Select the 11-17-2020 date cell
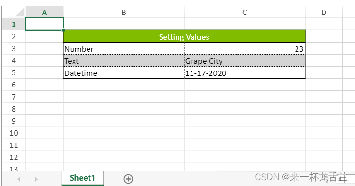 245,72
